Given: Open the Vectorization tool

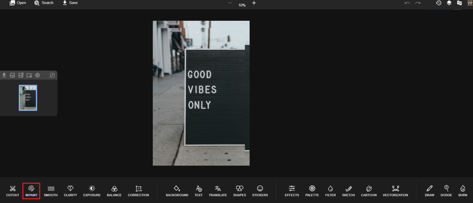Looking at the screenshot, I should (395, 191).
